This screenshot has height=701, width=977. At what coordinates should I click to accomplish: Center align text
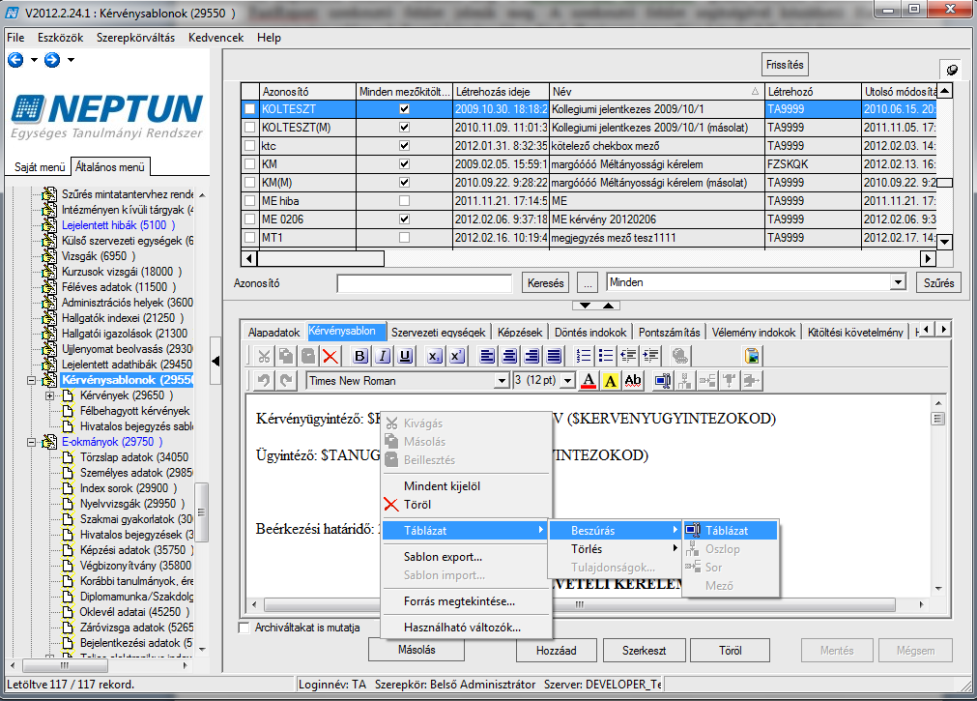(509, 356)
